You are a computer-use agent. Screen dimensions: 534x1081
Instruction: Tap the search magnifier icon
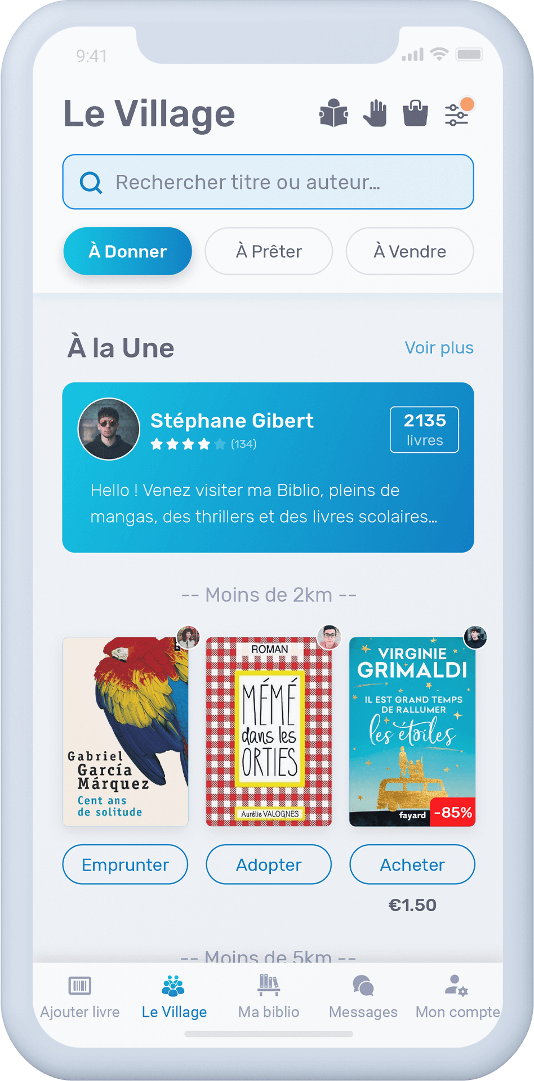click(x=91, y=182)
